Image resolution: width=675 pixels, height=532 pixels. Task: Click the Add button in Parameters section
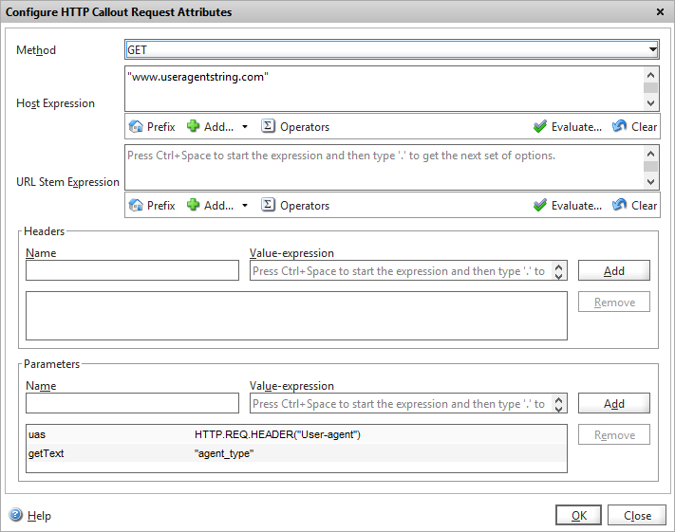click(x=613, y=403)
